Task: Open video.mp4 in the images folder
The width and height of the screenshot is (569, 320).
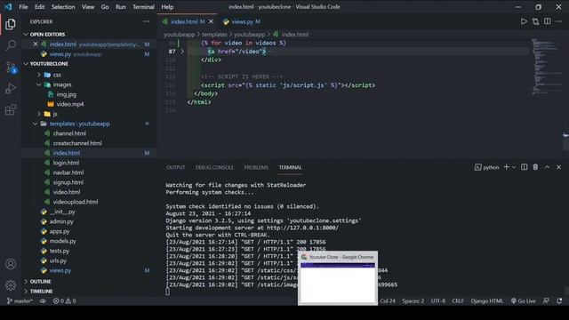Action: 70,104
